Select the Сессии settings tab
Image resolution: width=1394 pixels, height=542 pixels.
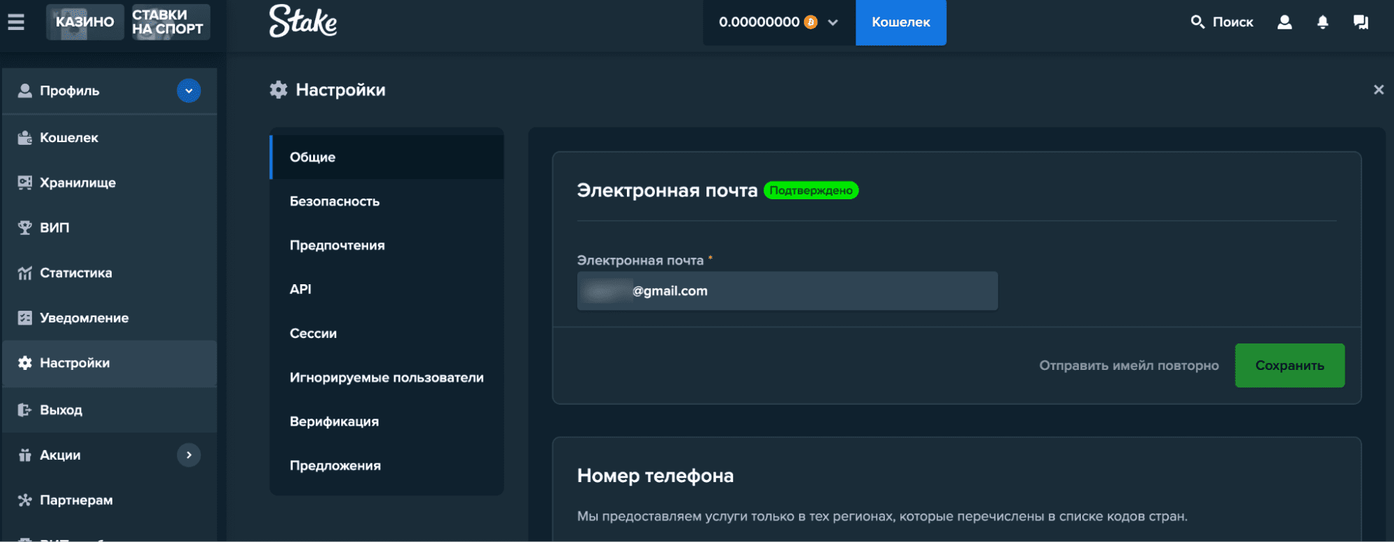(387, 334)
